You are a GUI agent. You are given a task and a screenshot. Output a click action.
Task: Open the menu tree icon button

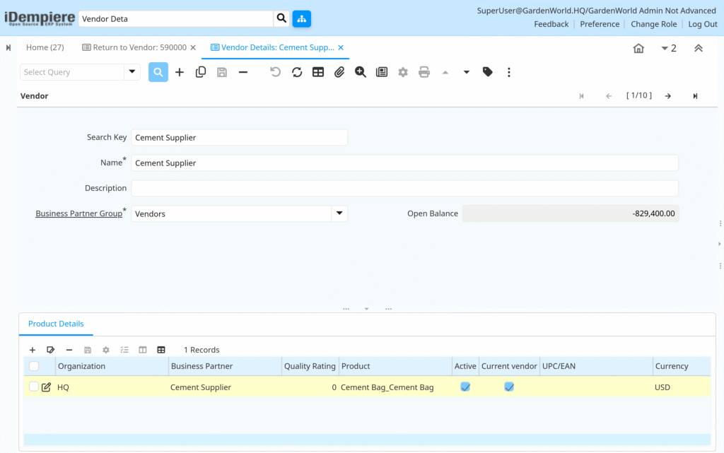coord(301,18)
